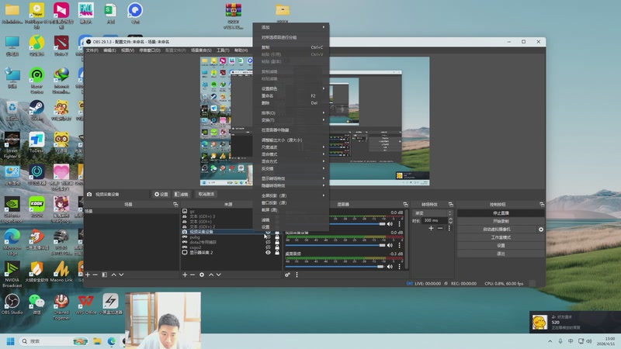The height and width of the screenshot is (349, 621).
Task: Open advanced audio properties gear in mixer
Action: [287, 275]
